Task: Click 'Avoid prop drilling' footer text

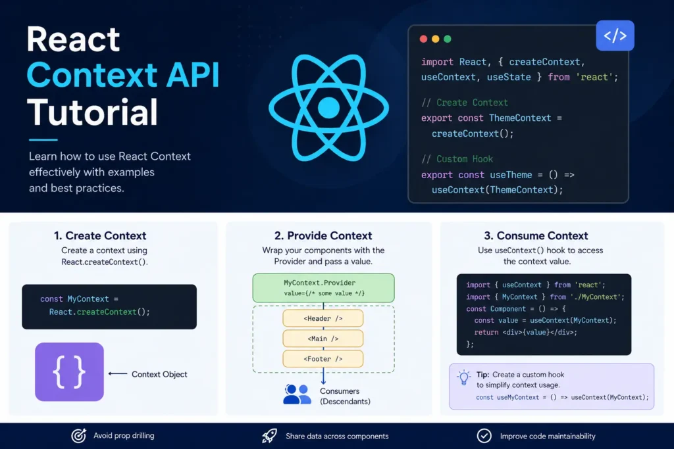Action: pyautogui.click(x=124, y=436)
